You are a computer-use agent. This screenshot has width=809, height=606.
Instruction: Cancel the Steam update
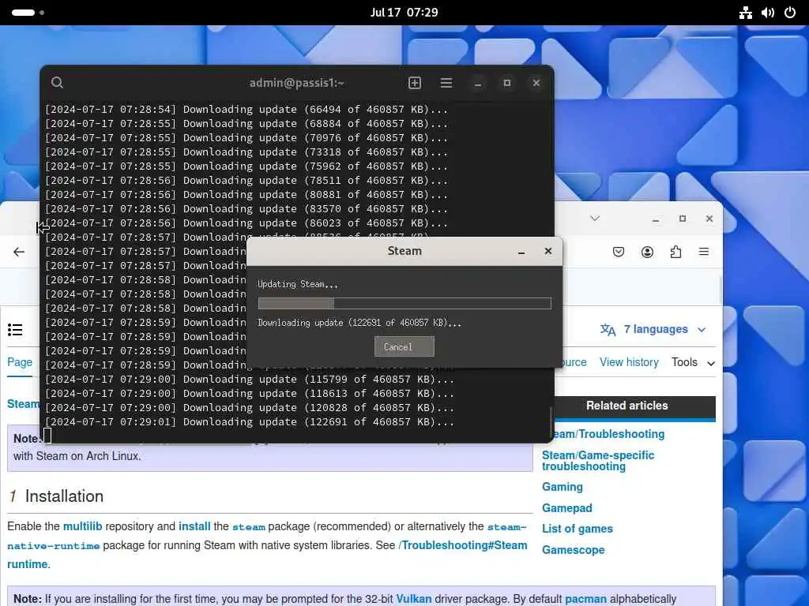(404, 347)
